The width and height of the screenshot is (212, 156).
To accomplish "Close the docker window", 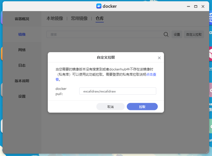I will click(x=203, y=6).
